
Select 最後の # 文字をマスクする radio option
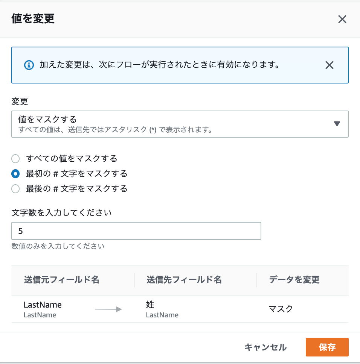coord(15,189)
